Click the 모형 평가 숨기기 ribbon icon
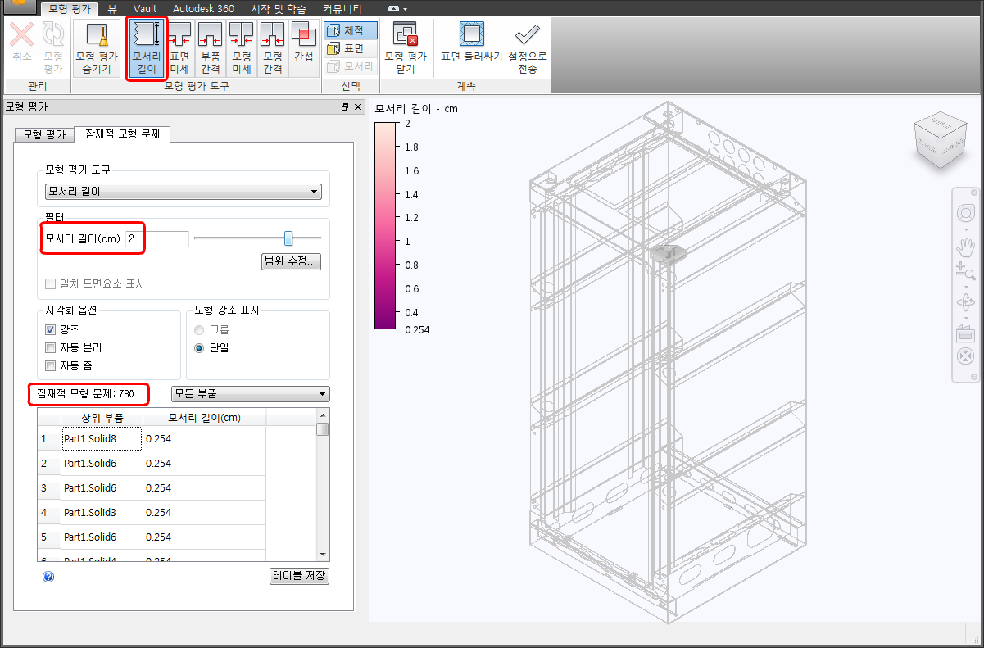This screenshot has width=984, height=648. [x=97, y=48]
